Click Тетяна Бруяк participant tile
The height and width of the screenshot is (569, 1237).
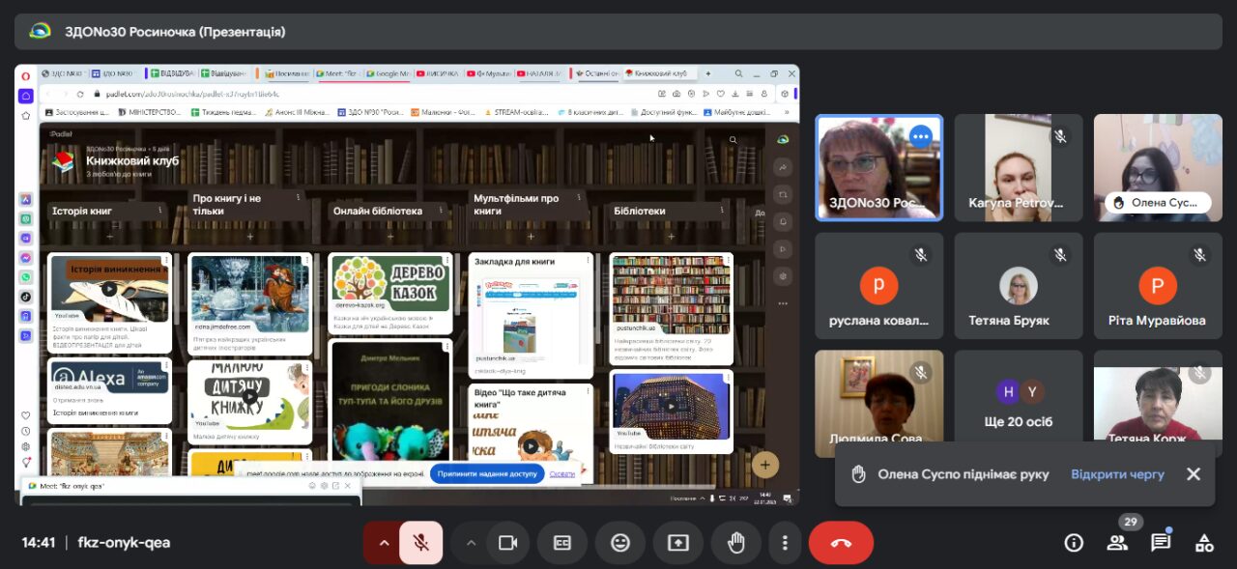click(x=1019, y=286)
